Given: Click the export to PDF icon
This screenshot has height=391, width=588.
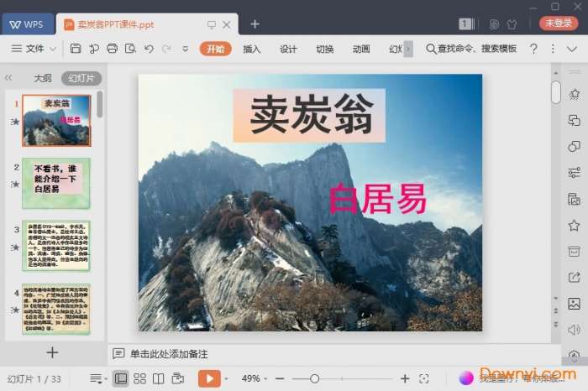Looking at the screenshot, I should (x=94, y=49).
